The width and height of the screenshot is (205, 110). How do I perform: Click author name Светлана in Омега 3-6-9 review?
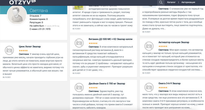tap(163, 91)
